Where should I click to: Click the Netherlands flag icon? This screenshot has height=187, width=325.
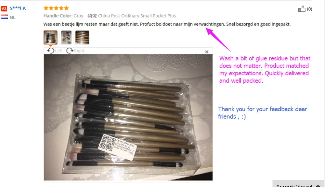pyautogui.click(x=4, y=17)
